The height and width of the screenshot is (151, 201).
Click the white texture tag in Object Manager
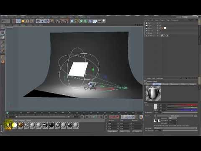[x=165, y=28]
